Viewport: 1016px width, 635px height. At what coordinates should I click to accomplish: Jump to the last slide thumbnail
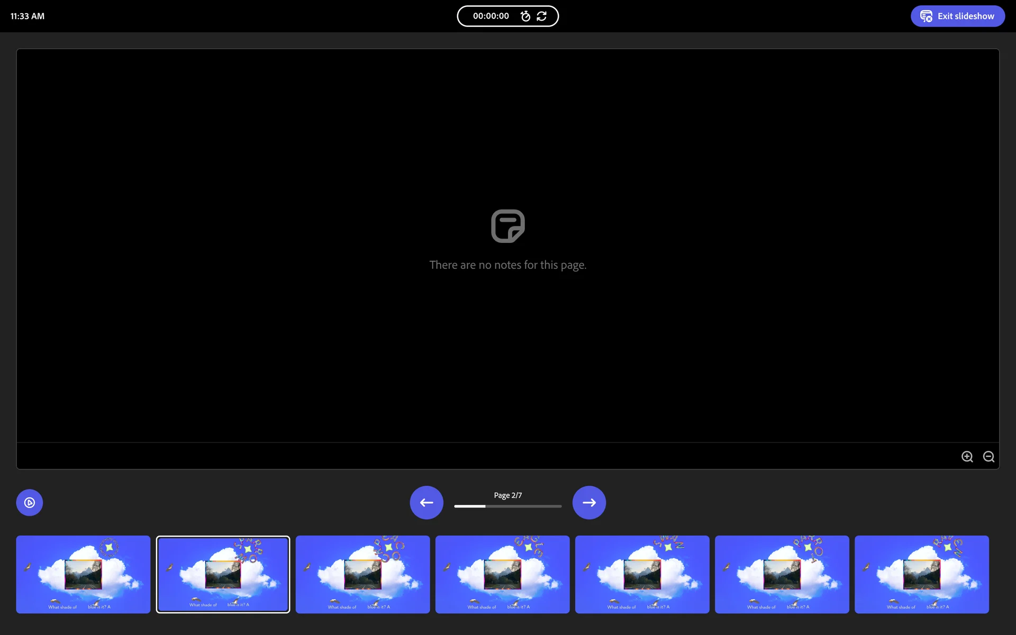click(921, 574)
